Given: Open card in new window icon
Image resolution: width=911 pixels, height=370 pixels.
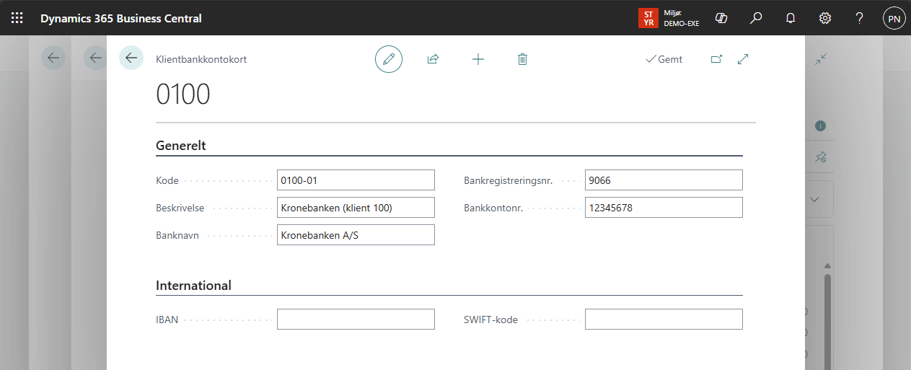Looking at the screenshot, I should pos(716,59).
